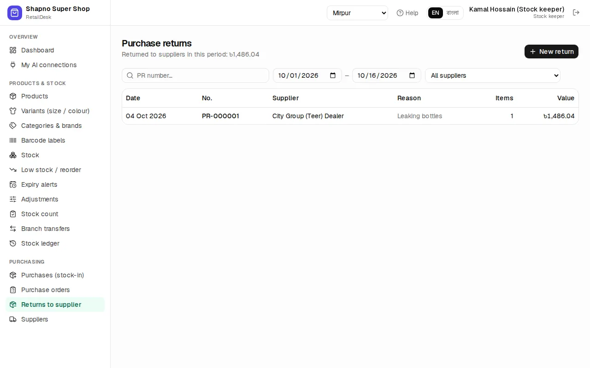The image size is (590, 368).
Task: Open Dashboard via its grid icon
Action: coord(13,50)
